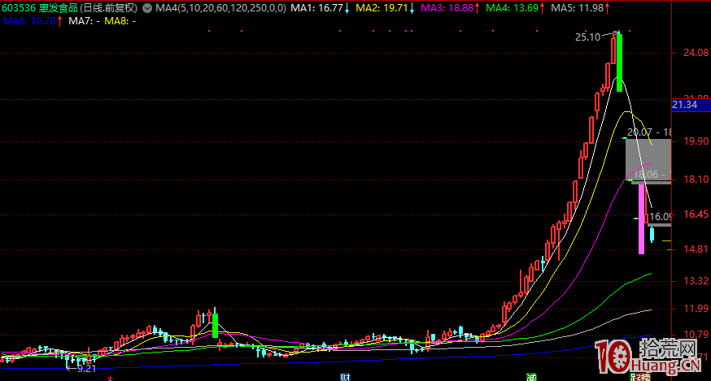Click the MA7: - label

click(x=84, y=21)
